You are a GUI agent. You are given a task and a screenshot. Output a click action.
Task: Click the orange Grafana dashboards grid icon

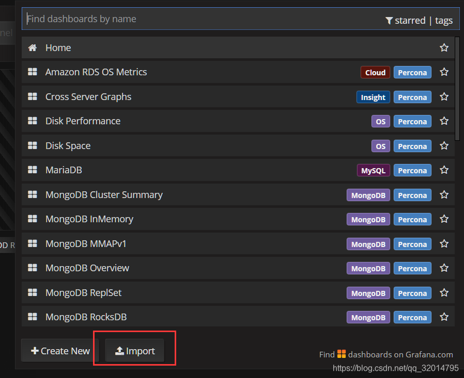coord(342,354)
